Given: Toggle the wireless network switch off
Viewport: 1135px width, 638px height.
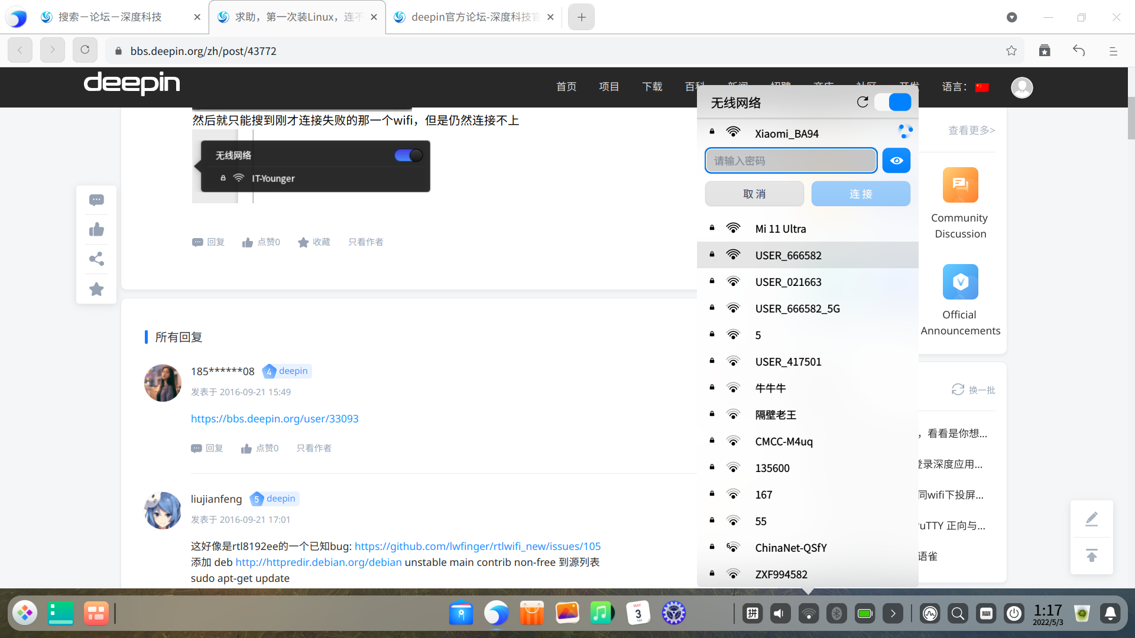Looking at the screenshot, I should [x=893, y=102].
